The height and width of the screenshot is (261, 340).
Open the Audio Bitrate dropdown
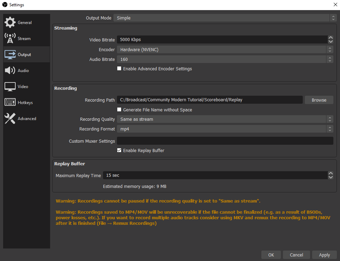[225, 59]
